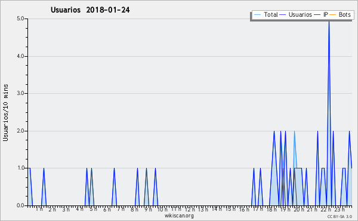Click the 2.0 y-axis value label

coord(20,131)
